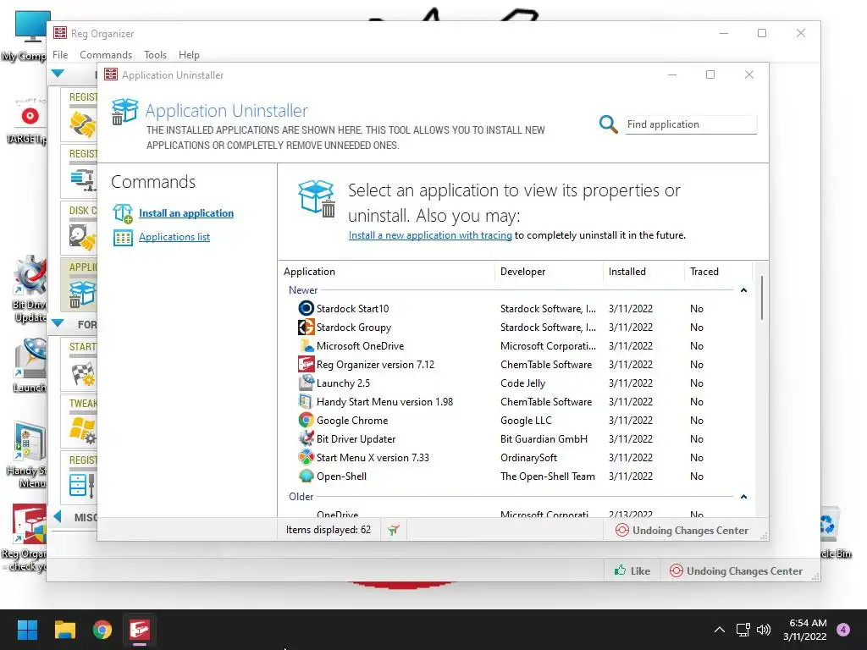Click Install an application link

185,213
